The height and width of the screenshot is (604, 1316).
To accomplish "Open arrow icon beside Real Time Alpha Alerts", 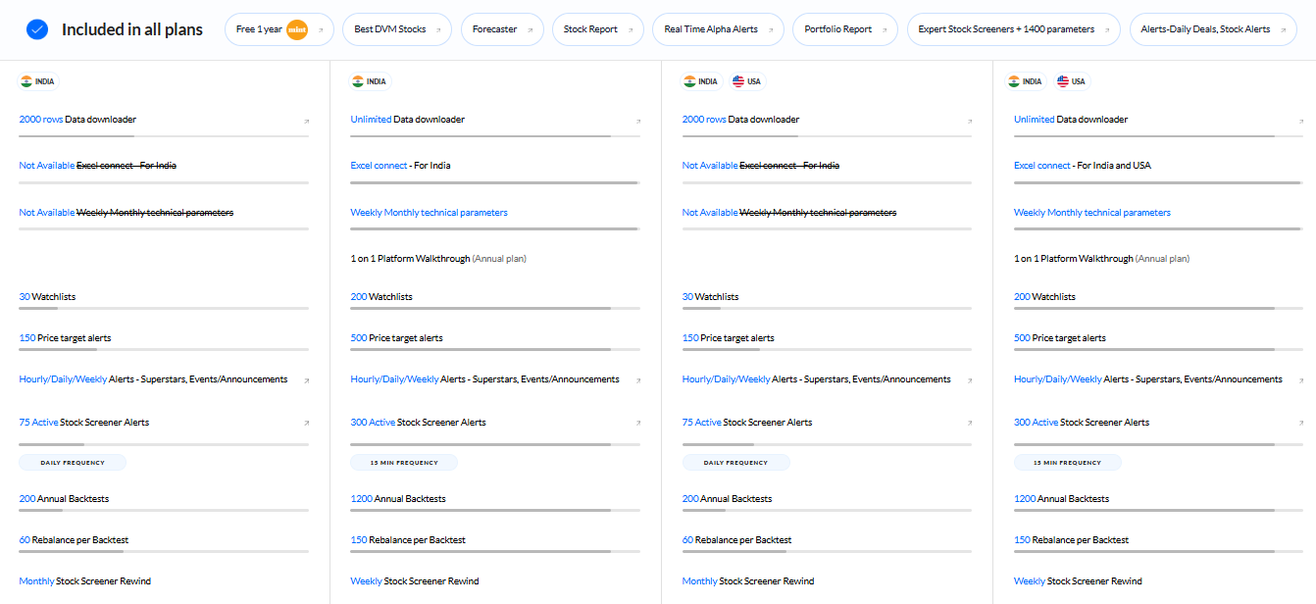I will [x=770, y=30].
